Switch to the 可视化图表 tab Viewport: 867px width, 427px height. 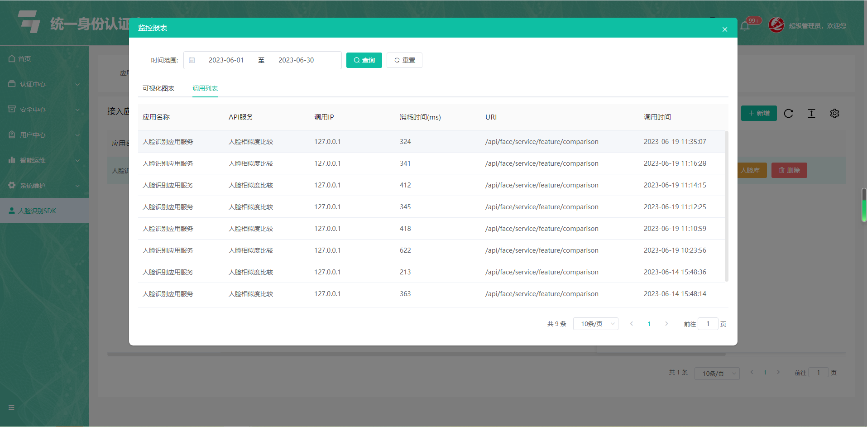click(x=158, y=88)
